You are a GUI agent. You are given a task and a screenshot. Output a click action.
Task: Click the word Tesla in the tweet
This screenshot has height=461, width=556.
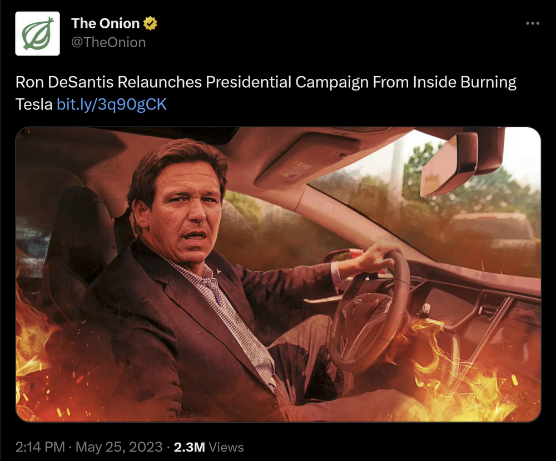[34, 104]
